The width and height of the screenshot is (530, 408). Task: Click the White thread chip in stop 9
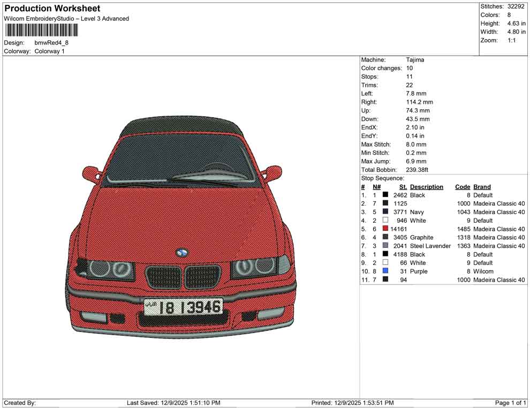pyautogui.click(x=385, y=263)
